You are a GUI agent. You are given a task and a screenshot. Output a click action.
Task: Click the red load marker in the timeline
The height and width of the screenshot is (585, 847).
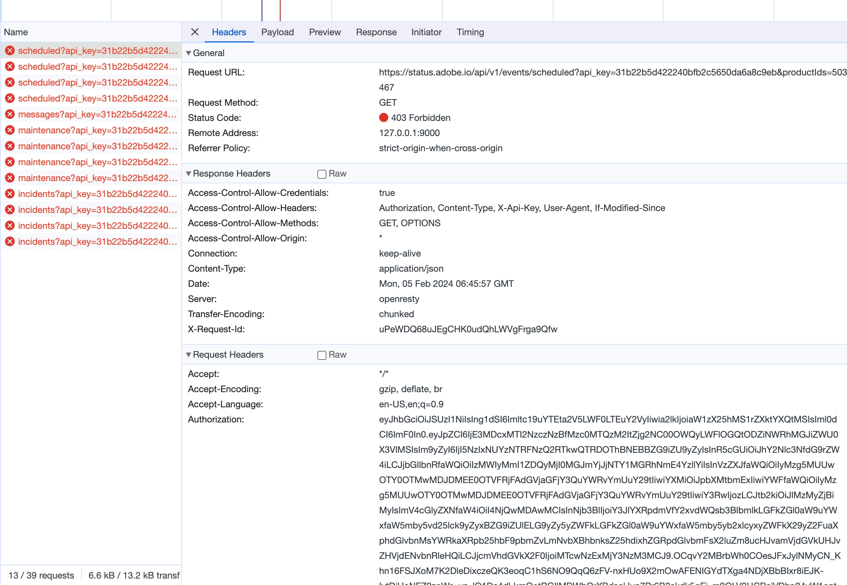(280, 11)
